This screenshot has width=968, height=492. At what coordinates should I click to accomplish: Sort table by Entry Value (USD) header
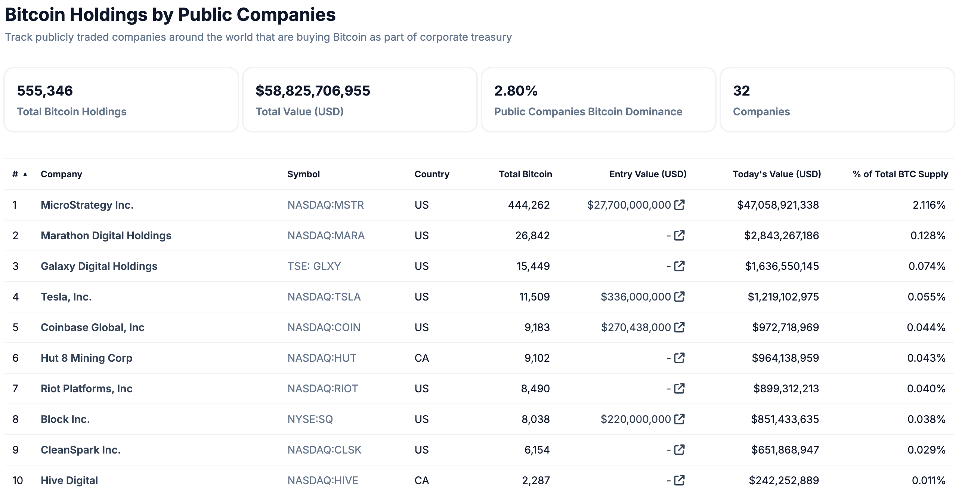pyautogui.click(x=647, y=174)
